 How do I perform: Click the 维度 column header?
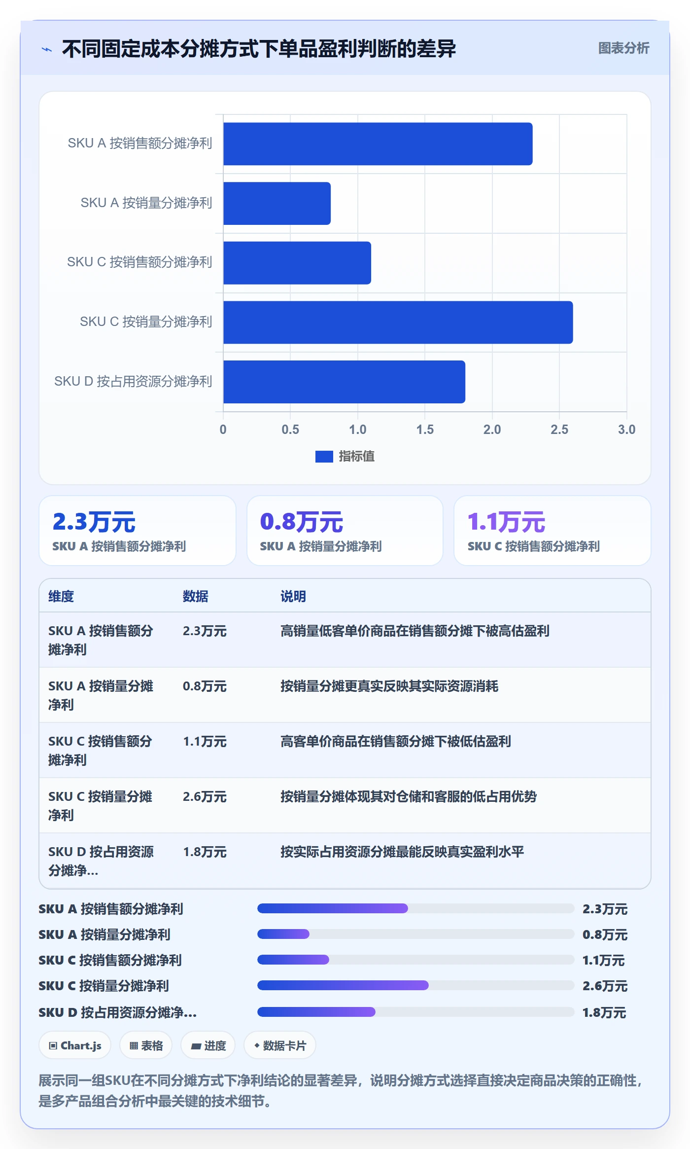61,596
